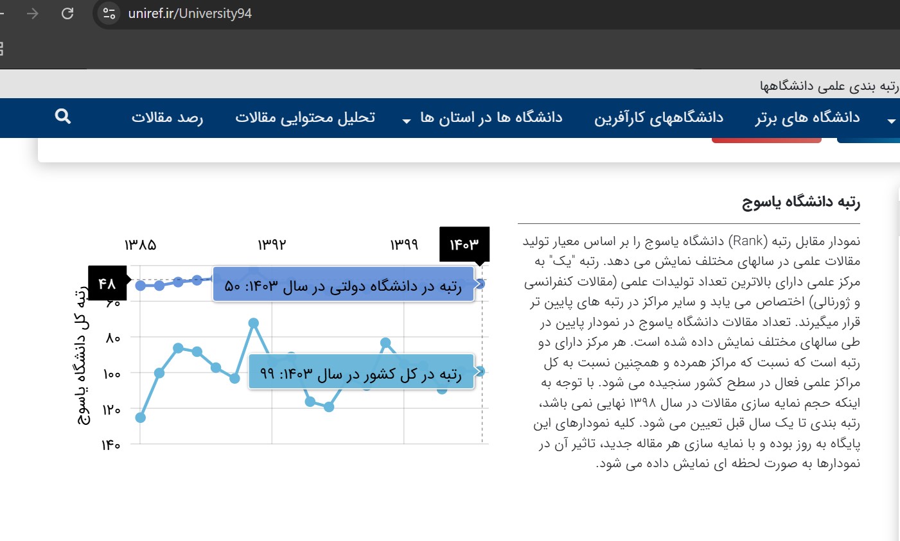Go forward using the browser forward arrow

pyautogui.click(x=32, y=13)
